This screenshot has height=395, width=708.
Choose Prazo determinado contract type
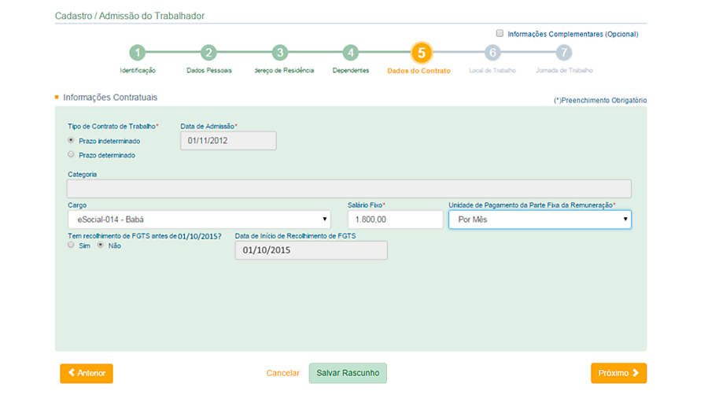pyautogui.click(x=72, y=155)
